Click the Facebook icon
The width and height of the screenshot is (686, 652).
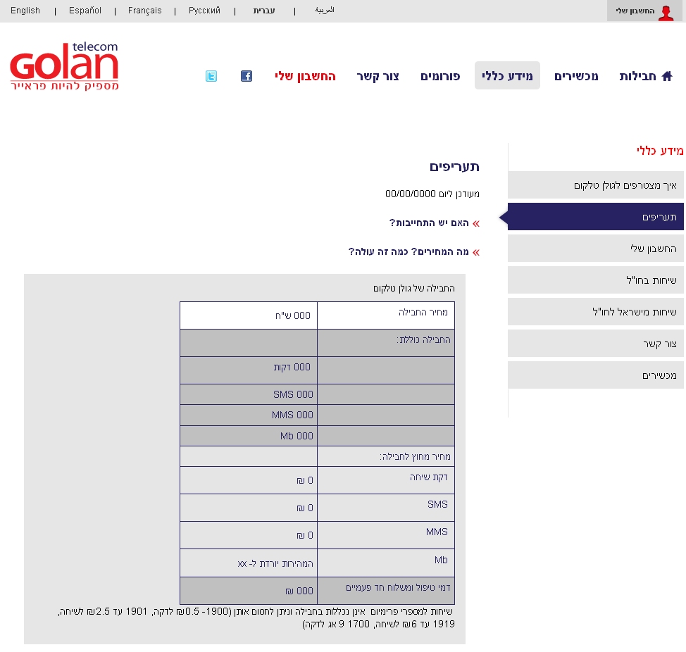point(247,76)
